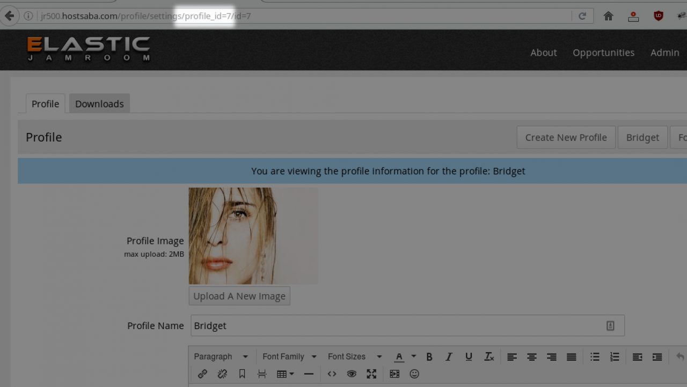Click the Create New Profile button
The image size is (687, 387).
point(566,138)
